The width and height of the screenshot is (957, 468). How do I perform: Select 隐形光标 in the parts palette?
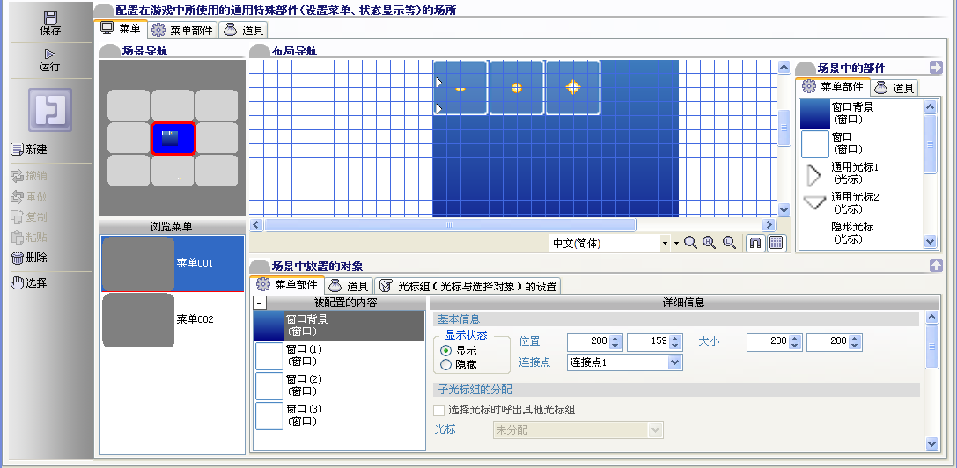862,233
